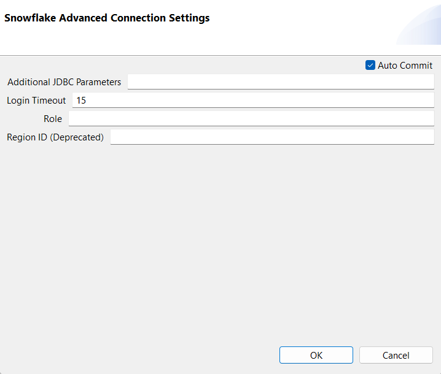Click the Additional JDBC Parameters label
441x374 pixels.
64,82
